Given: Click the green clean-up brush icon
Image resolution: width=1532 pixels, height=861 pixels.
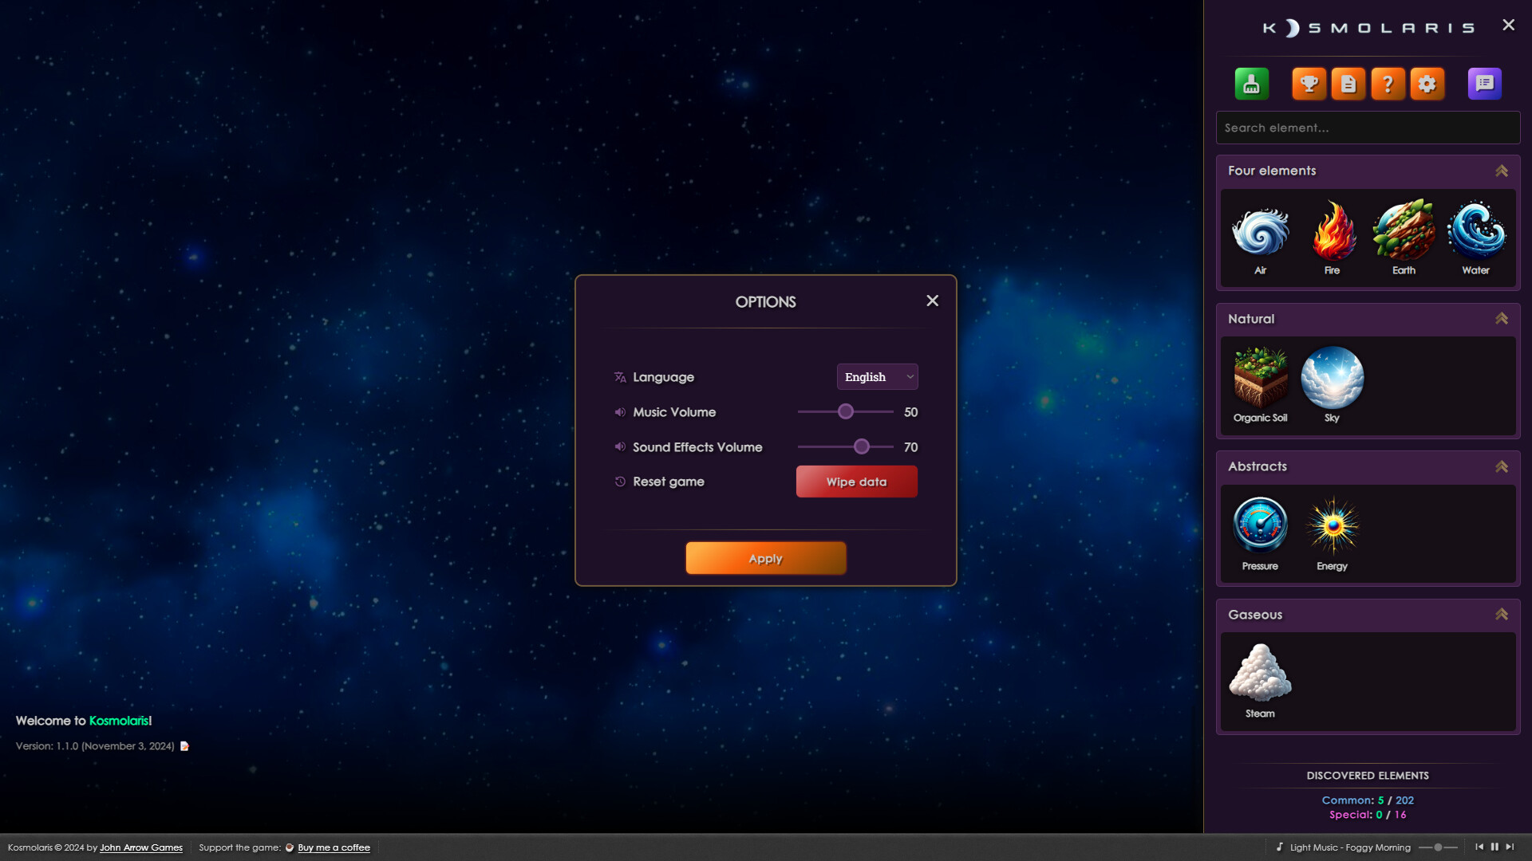Looking at the screenshot, I should pos(1251,83).
